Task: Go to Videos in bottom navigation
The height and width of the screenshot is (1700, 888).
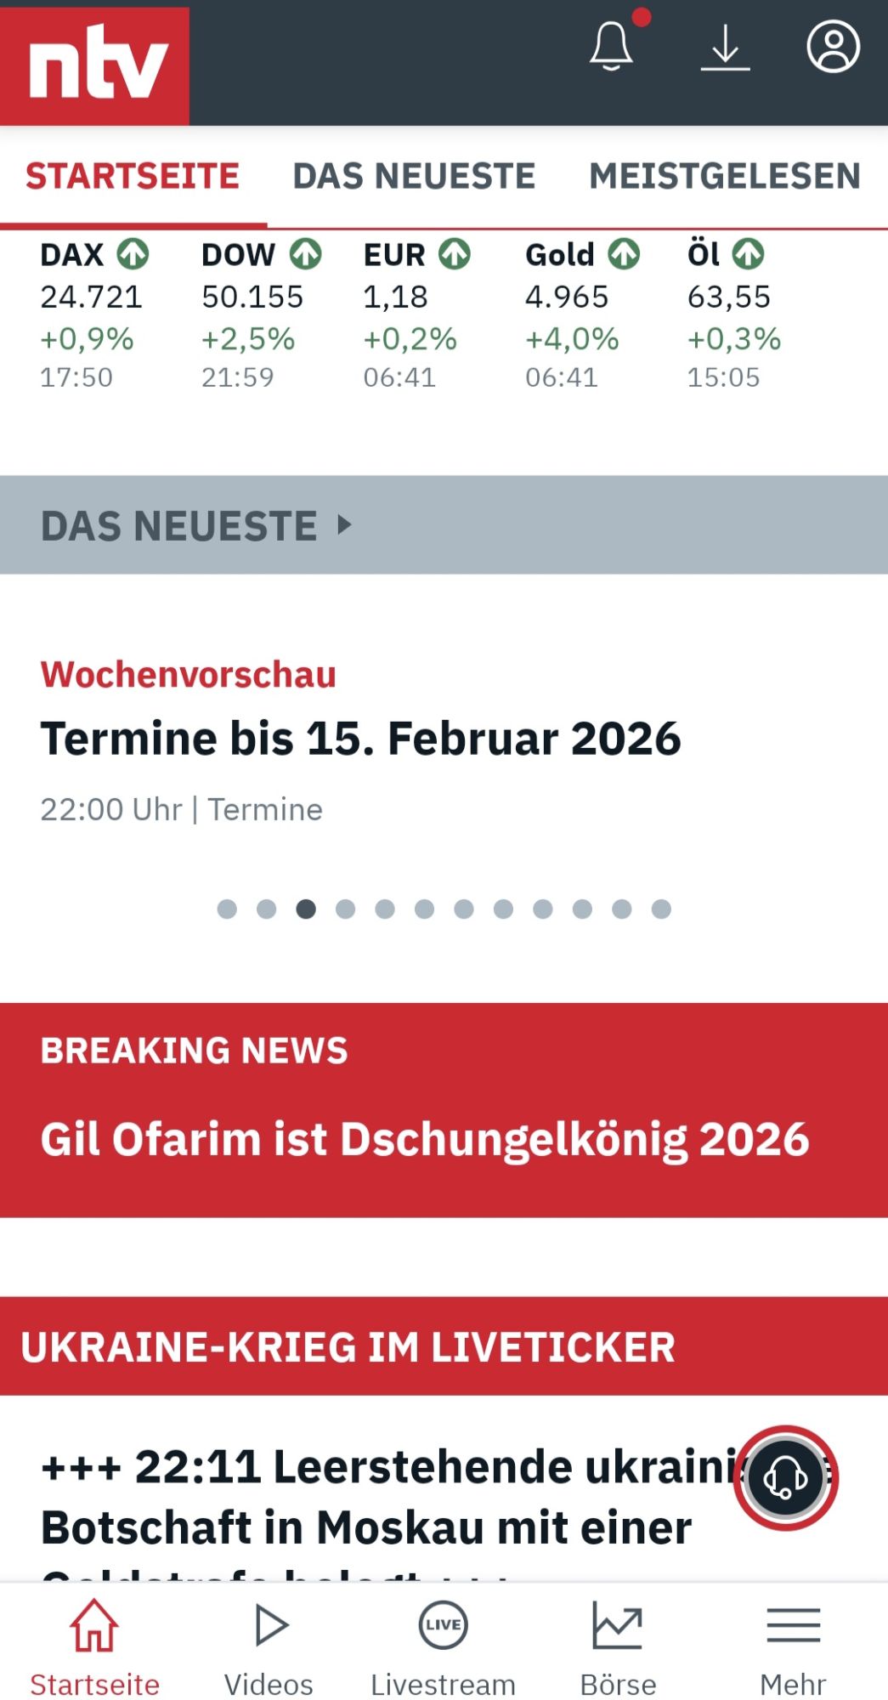Action: [x=269, y=1646]
